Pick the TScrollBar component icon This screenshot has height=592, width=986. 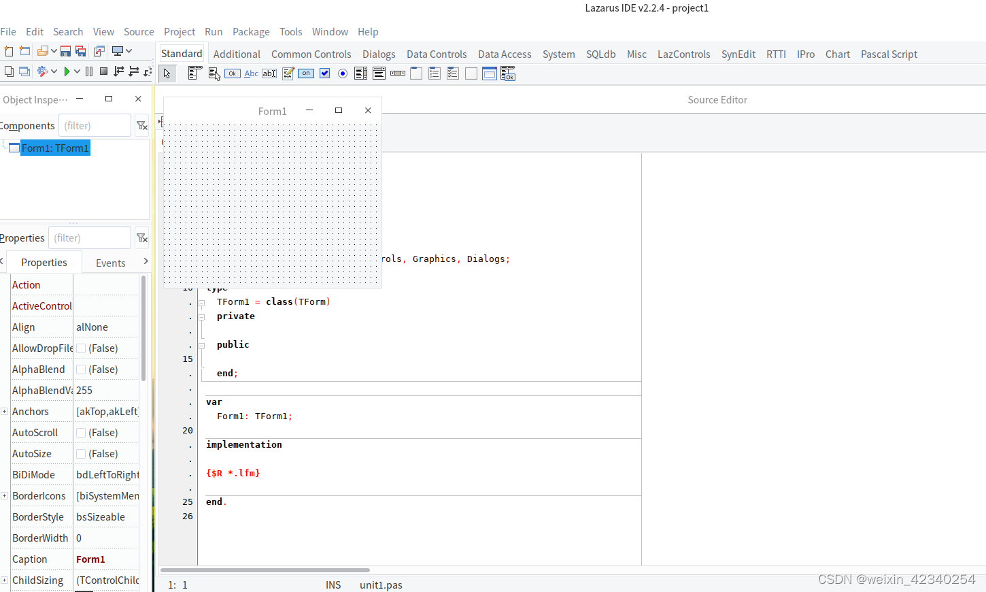398,73
